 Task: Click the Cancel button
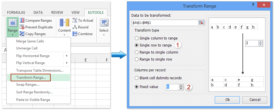click(x=255, y=100)
